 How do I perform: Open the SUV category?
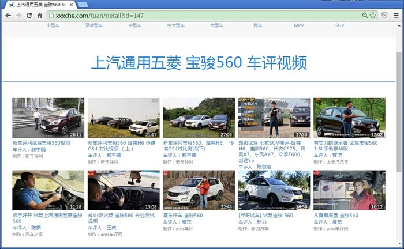tap(339, 25)
